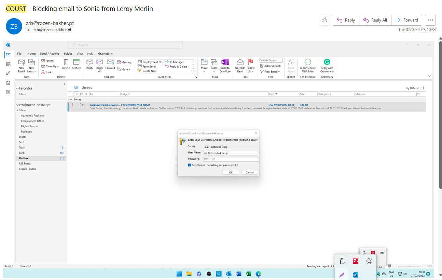Screen dimensions: 442x280
Task: Collapse the ribbon with the chevron
Action: click(429, 76)
